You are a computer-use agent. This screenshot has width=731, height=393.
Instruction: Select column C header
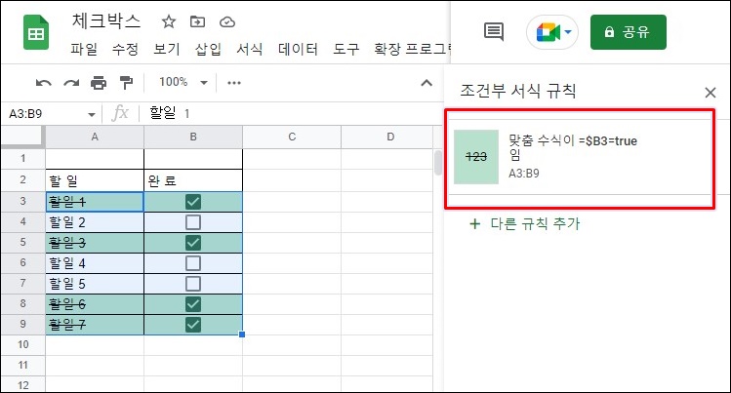[292, 137]
